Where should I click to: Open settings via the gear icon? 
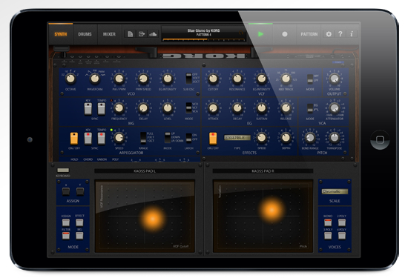[329, 34]
